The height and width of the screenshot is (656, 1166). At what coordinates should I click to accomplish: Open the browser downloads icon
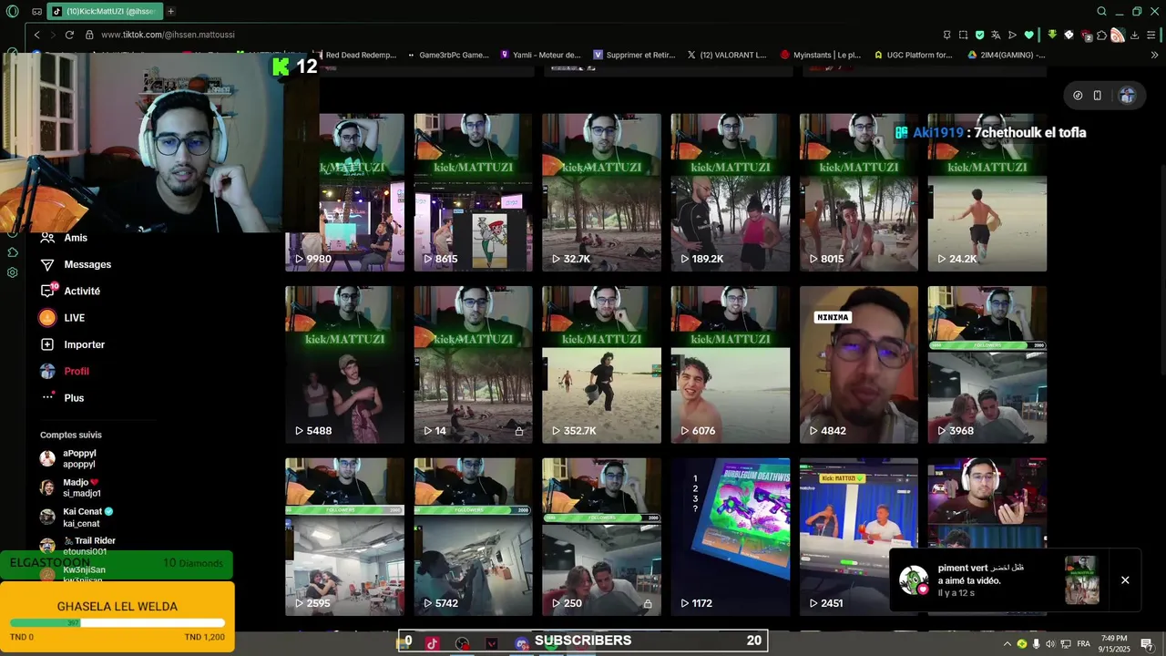pos(1135,35)
